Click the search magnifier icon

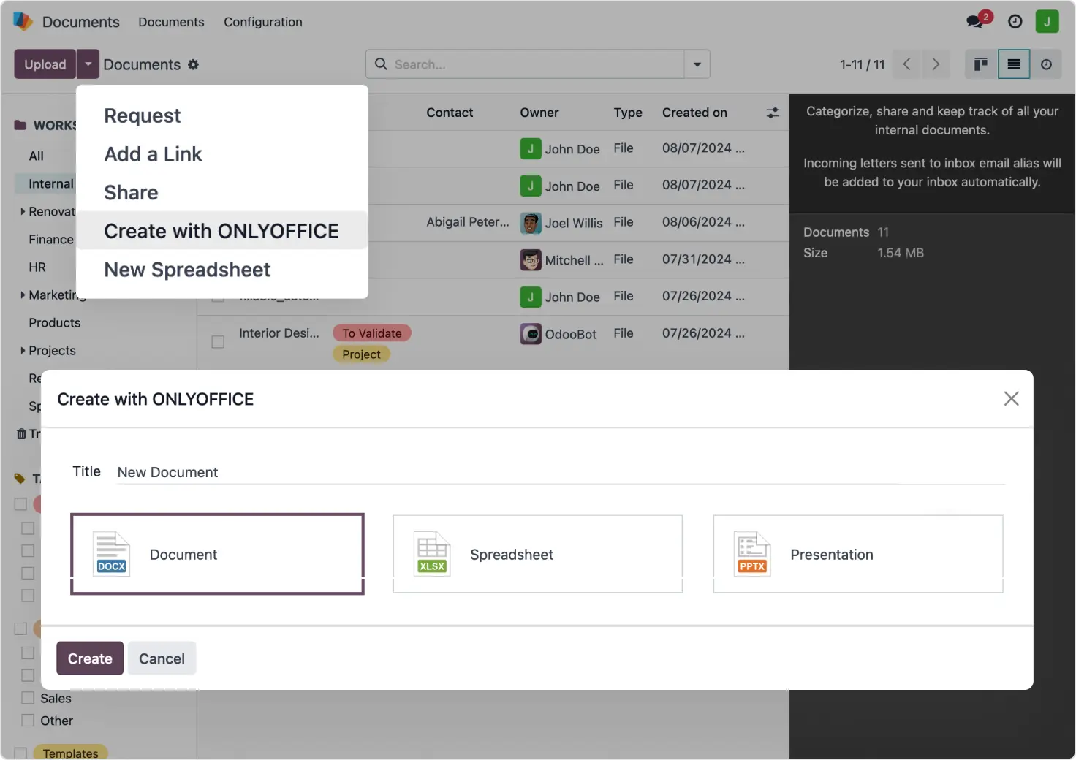381,64
